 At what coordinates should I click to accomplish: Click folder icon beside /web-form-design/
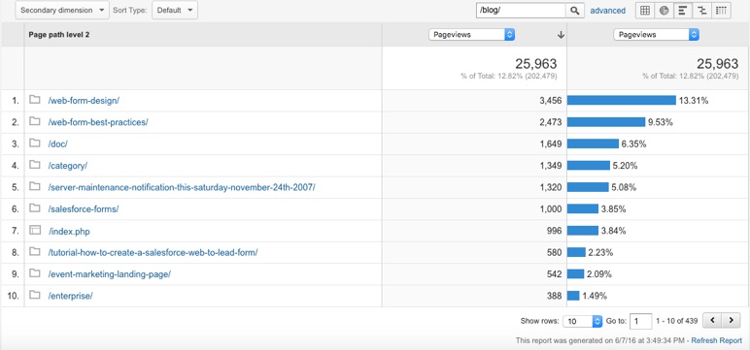point(34,100)
